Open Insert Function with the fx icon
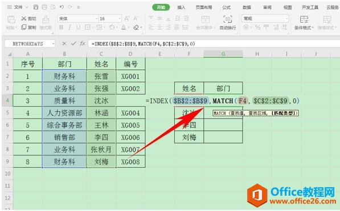 (x=83, y=44)
